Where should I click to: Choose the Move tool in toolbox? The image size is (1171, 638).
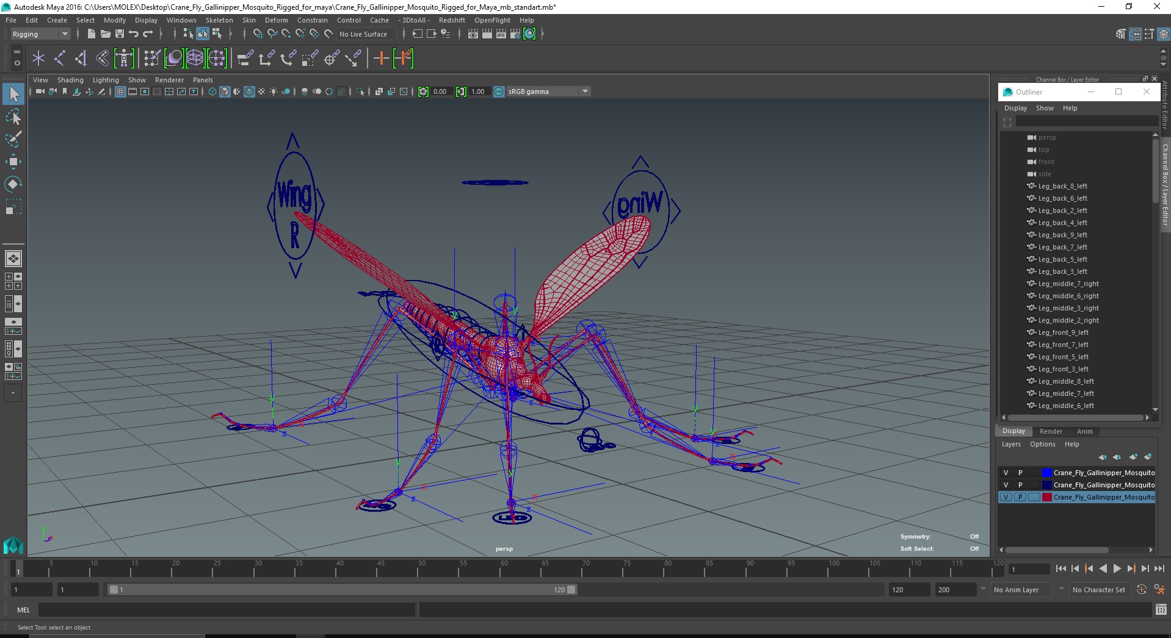13,162
